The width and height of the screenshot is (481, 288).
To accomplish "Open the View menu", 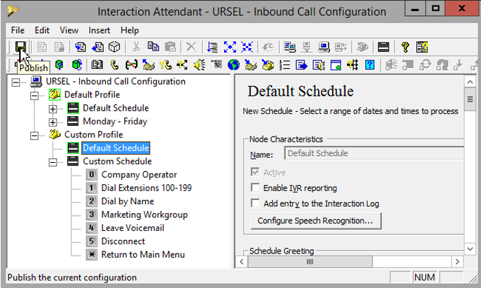I will tap(69, 30).
